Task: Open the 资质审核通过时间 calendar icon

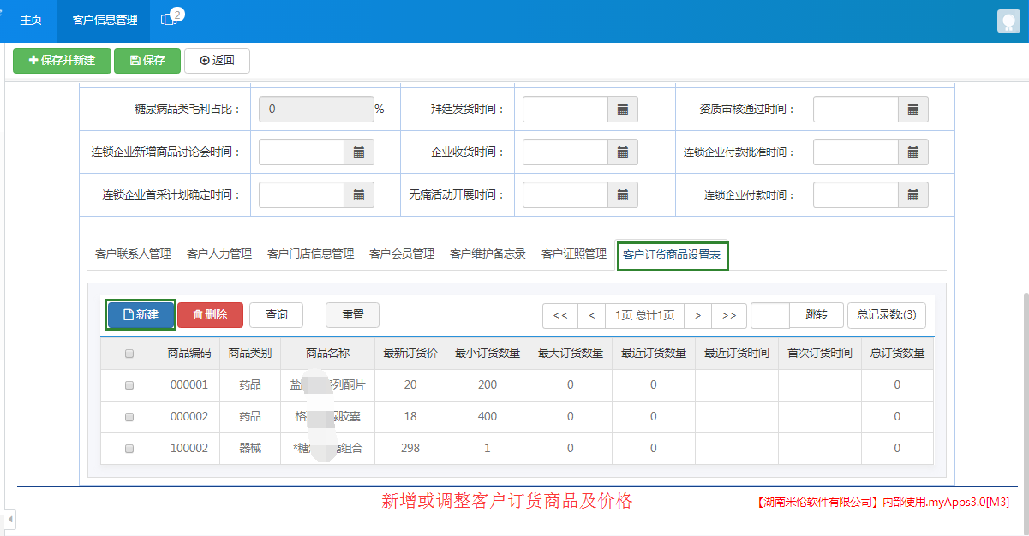Action: point(913,109)
